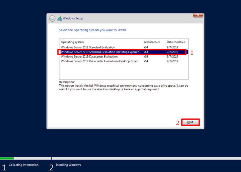
Task: Click the green setup progress bar
Action: coord(7,158)
